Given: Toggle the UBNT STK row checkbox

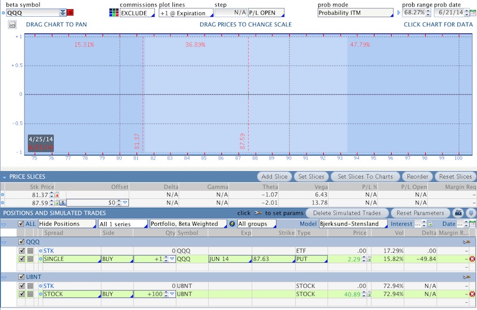Looking at the screenshot, I should pyautogui.click(x=21, y=286).
